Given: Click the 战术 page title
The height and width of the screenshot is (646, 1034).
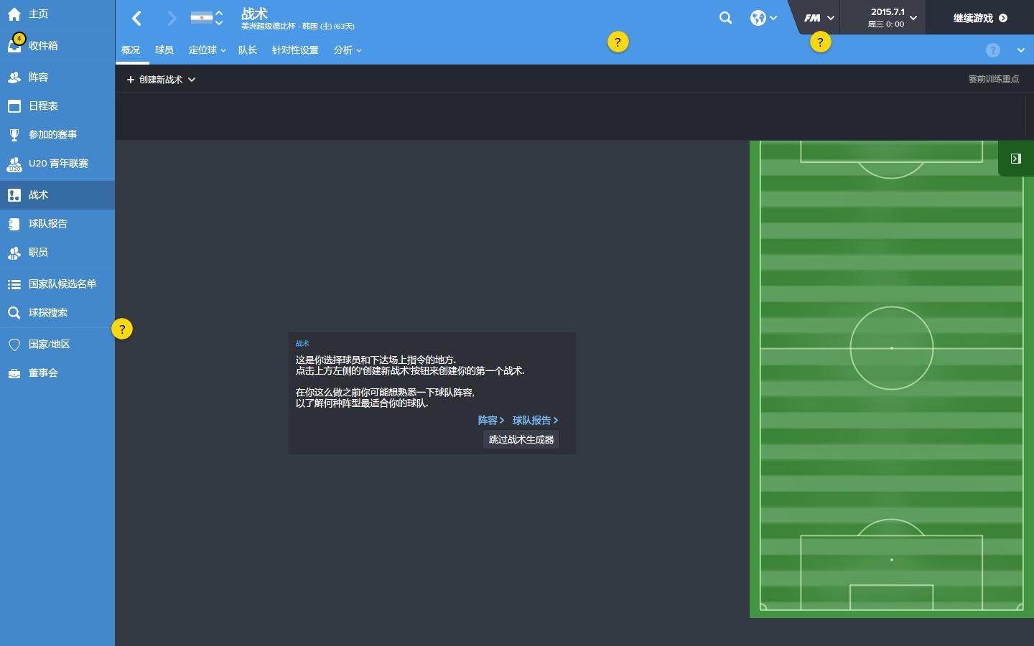Looking at the screenshot, I should point(254,13).
